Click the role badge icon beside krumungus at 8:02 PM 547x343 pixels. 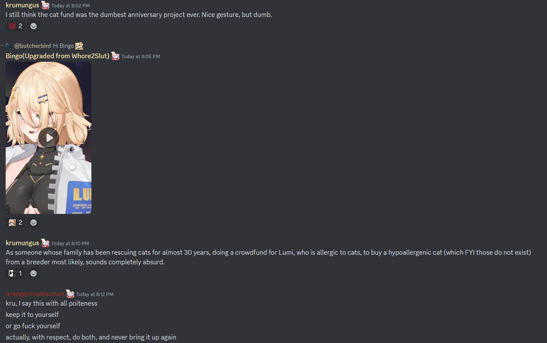(45, 6)
